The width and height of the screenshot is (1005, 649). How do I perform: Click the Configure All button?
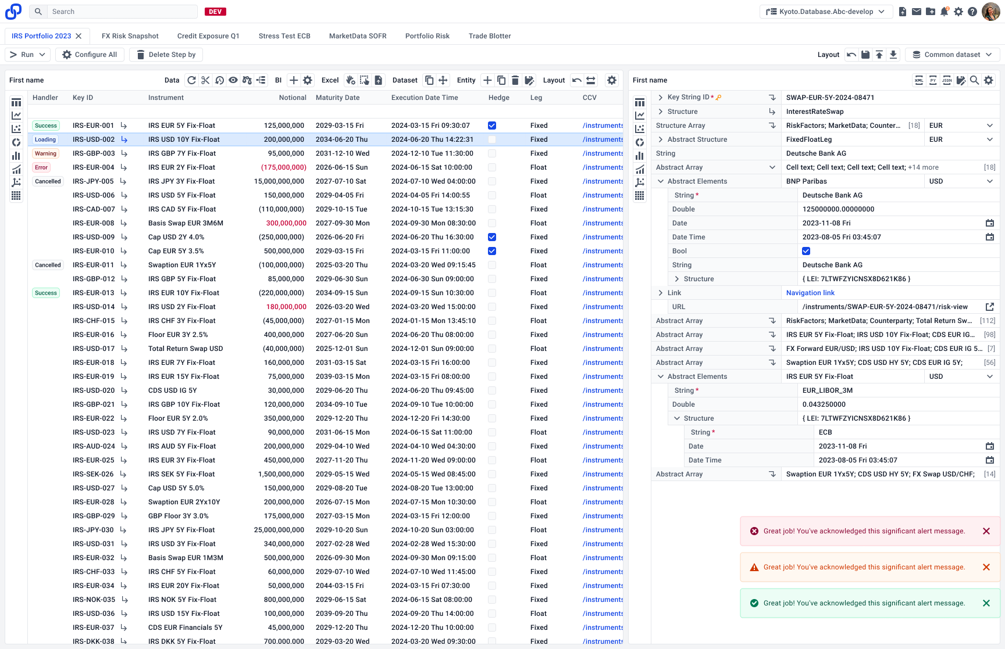point(90,55)
